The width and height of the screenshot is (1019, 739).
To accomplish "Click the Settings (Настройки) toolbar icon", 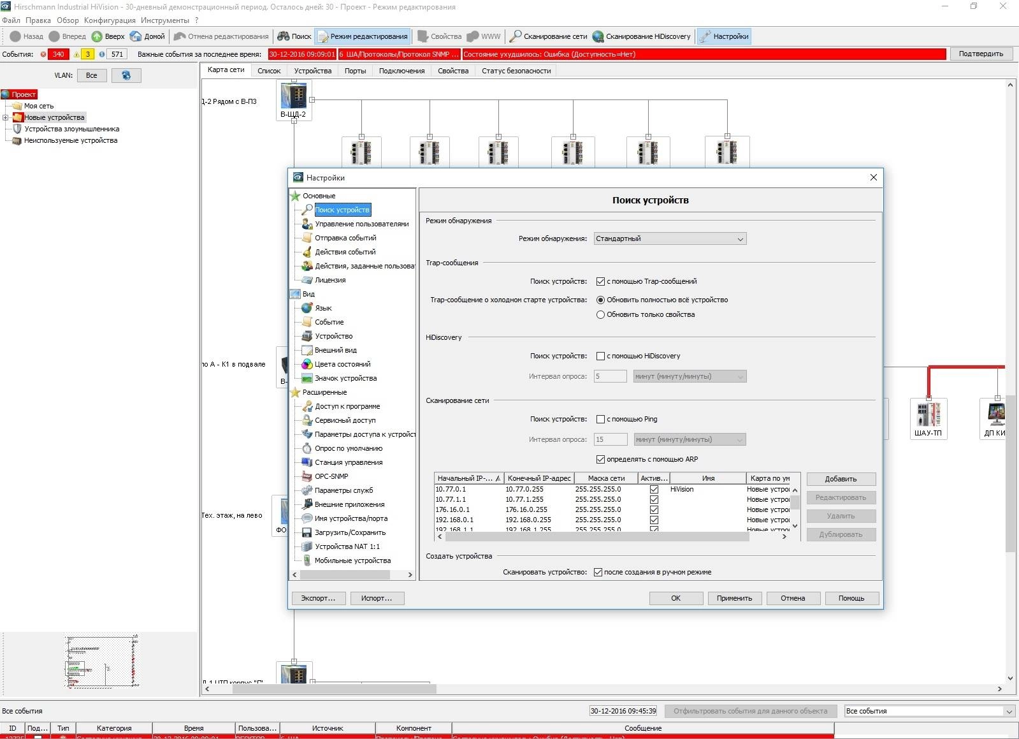I will point(704,36).
